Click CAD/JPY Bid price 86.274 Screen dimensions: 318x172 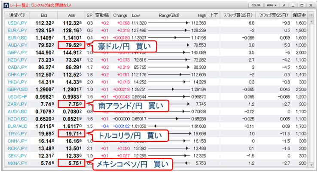[x=46, y=67]
